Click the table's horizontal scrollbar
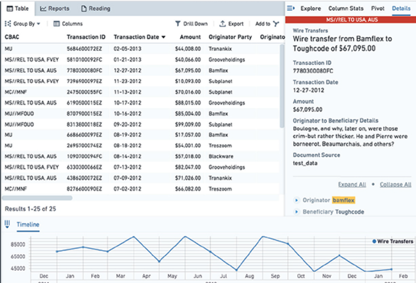This screenshot has width=416, height=283. coord(37,198)
